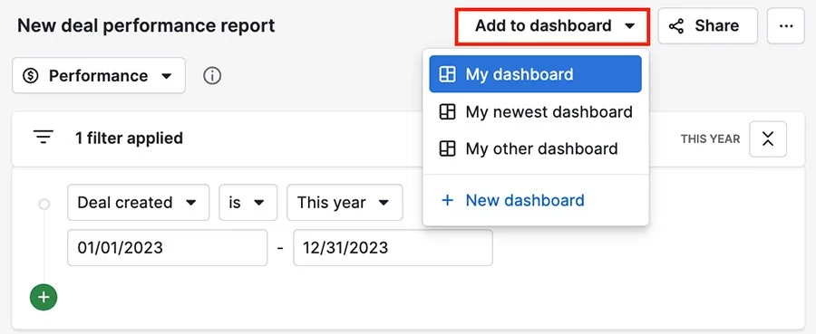The width and height of the screenshot is (816, 334).
Task: Click the share icon in Share button
Action: (676, 26)
